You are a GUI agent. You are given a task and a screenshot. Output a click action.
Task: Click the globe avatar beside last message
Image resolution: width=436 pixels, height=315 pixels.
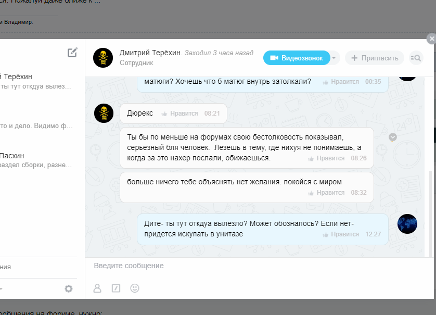[x=407, y=223]
